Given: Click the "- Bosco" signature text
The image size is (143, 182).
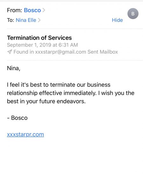Looking at the screenshot, I should (17, 118).
